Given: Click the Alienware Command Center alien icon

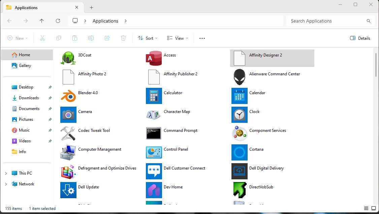Looking at the screenshot, I should [x=239, y=77].
